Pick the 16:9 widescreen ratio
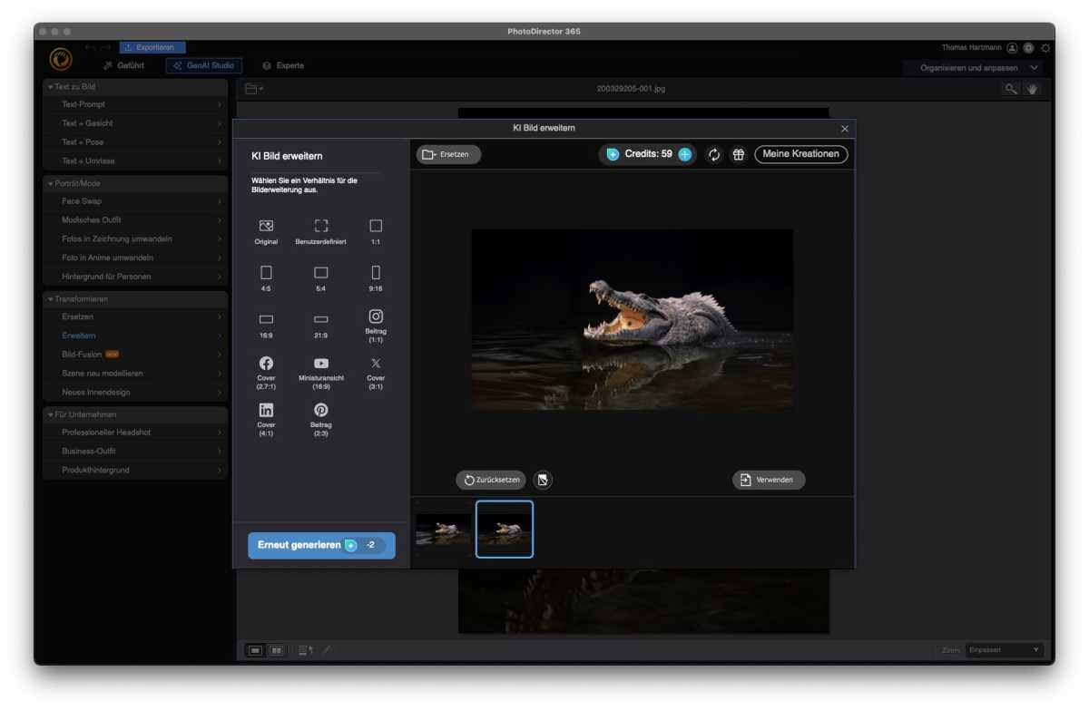 (x=266, y=326)
